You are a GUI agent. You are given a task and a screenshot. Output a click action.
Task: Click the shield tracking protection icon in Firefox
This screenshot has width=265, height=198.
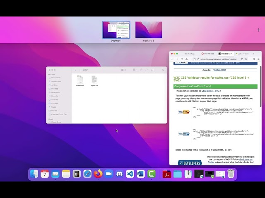pyautogui.click(x=195, y=59)
